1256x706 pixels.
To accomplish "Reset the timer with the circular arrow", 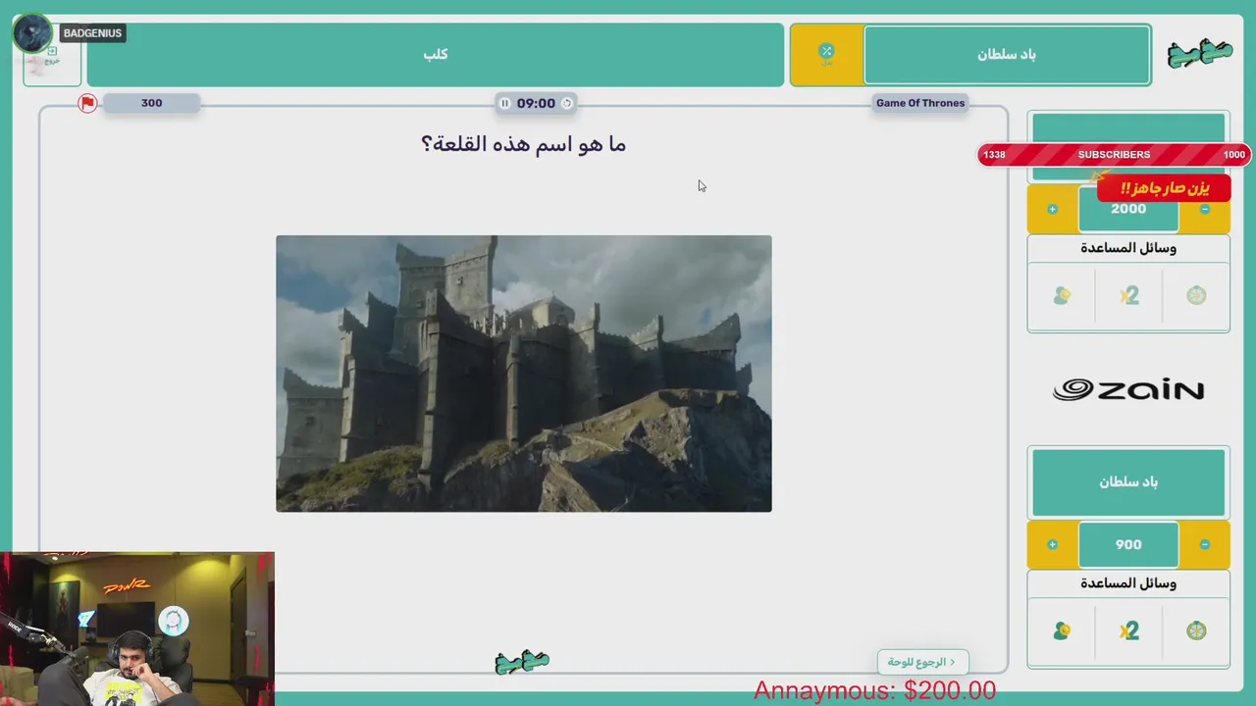I will 567,103.
